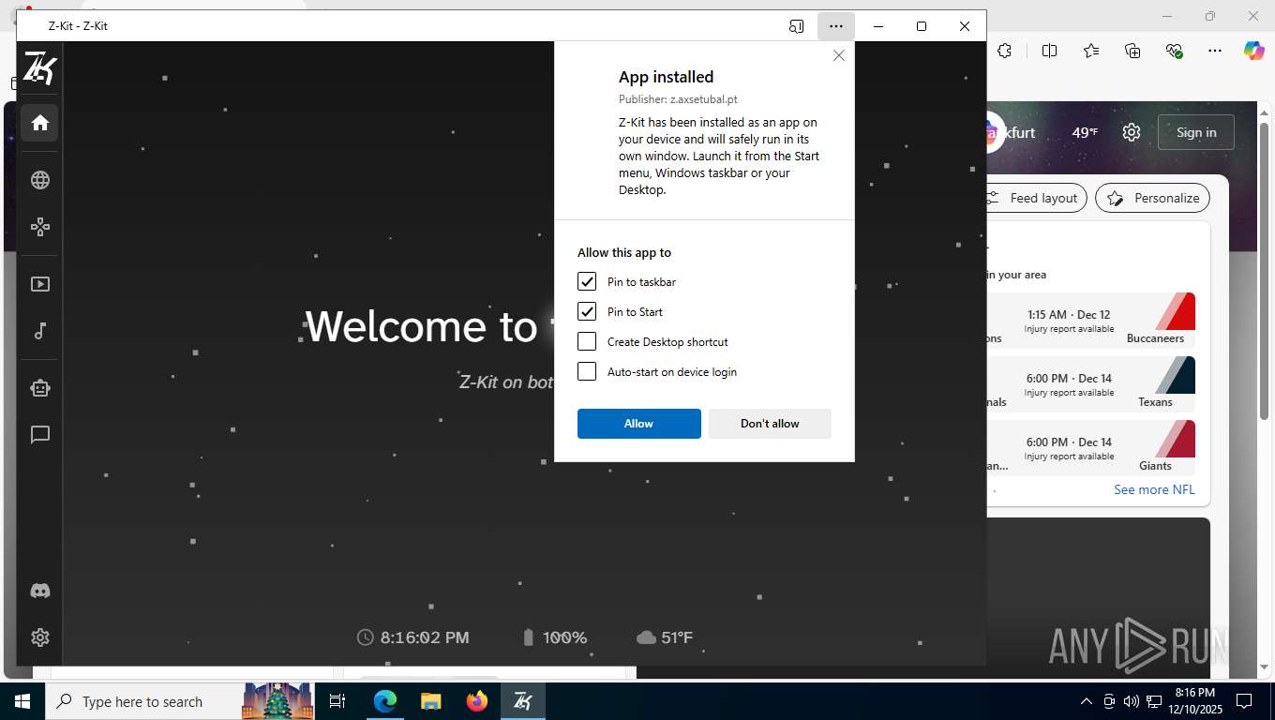Open taskbar clock and date
Screen dimensions: 1275x720
1194,701
